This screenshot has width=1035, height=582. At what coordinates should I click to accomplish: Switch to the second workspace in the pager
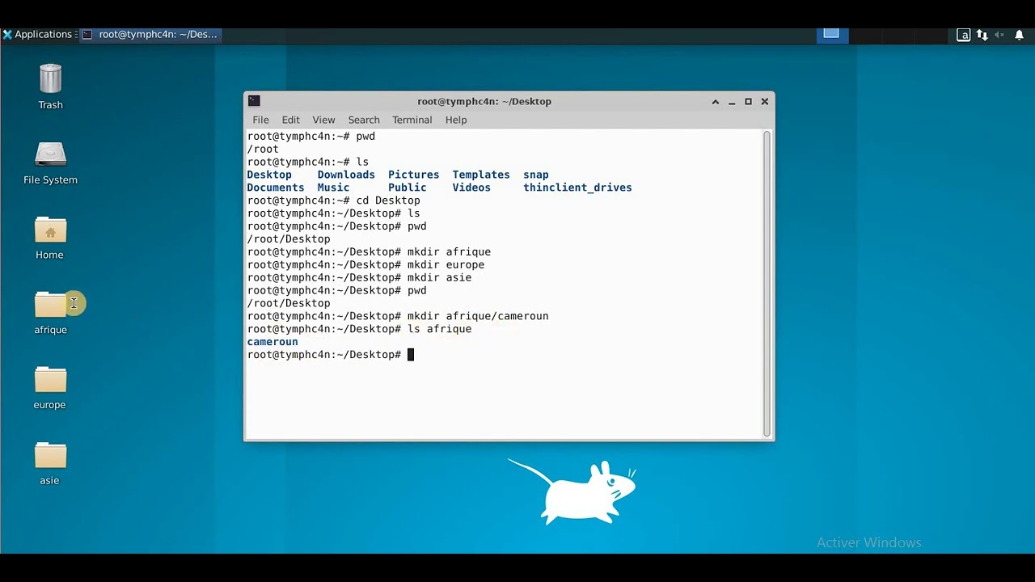tap(867, 34)
